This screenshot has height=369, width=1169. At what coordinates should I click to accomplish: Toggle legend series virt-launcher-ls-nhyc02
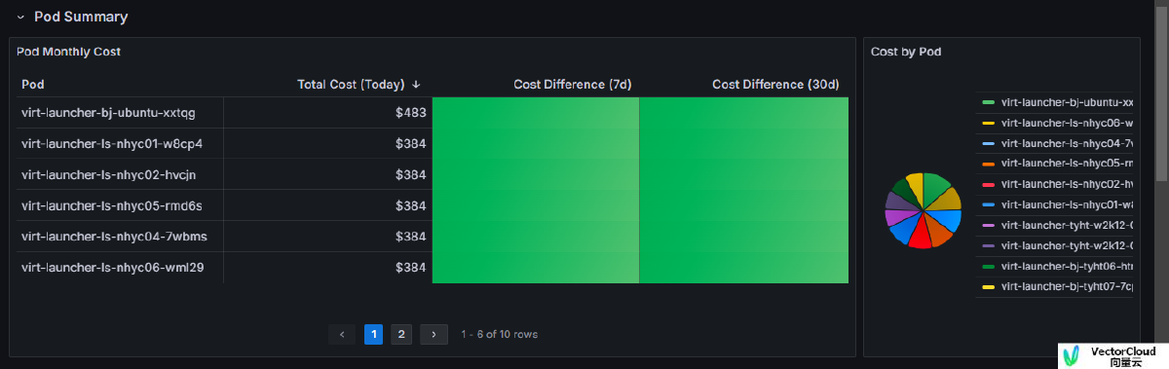pyautogui.click(x=1066, y=184)
